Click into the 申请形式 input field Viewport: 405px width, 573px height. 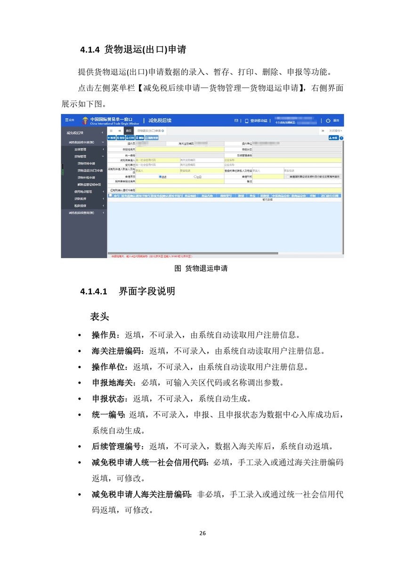click(268, 176)
